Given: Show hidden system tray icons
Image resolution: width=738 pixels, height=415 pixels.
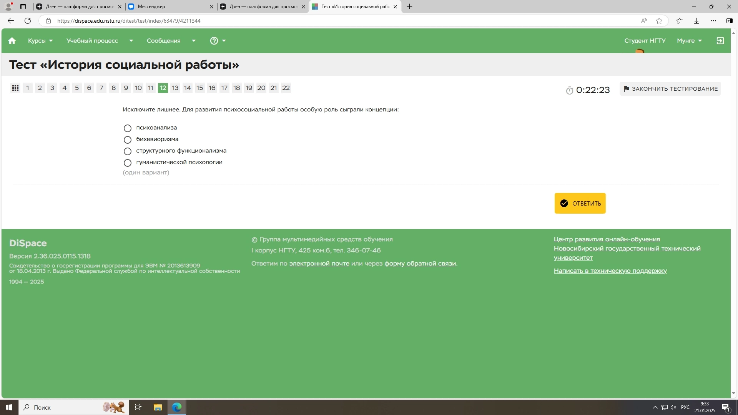Looking at the screenshot, I should [x=655, y=407].
